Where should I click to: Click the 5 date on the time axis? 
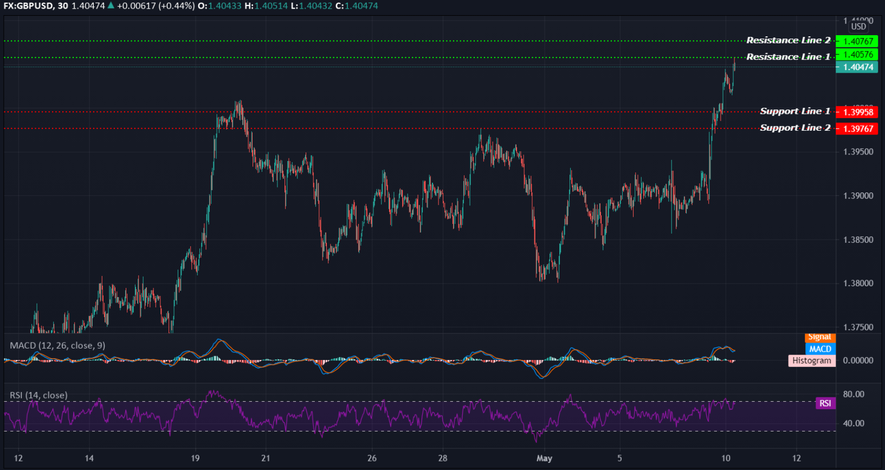[619, 458]
